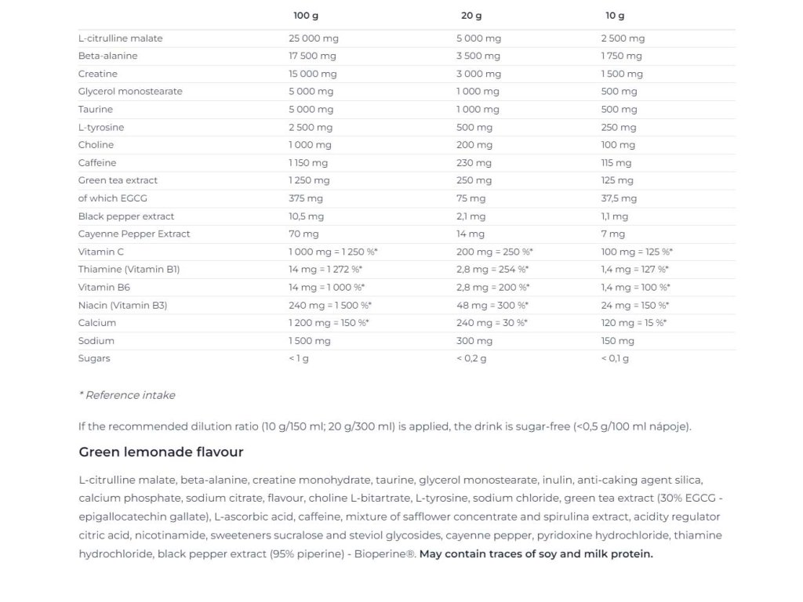The image size is (803, 602).
Task: Select the L-citrulline malate row label
Action: pos(121,38)
